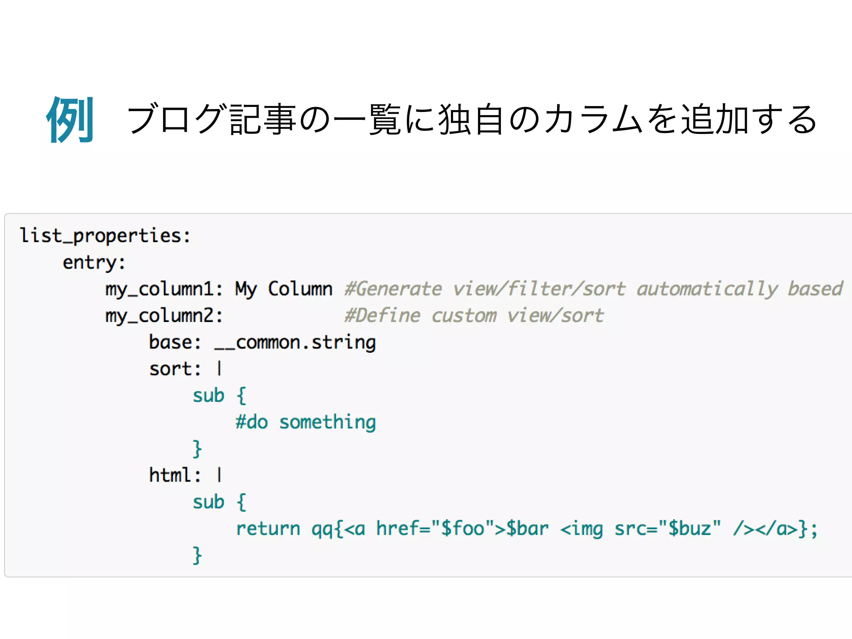Click the #do something comment
The height and width of the screenshot is (639, 852).
click(x=305, y=422)
